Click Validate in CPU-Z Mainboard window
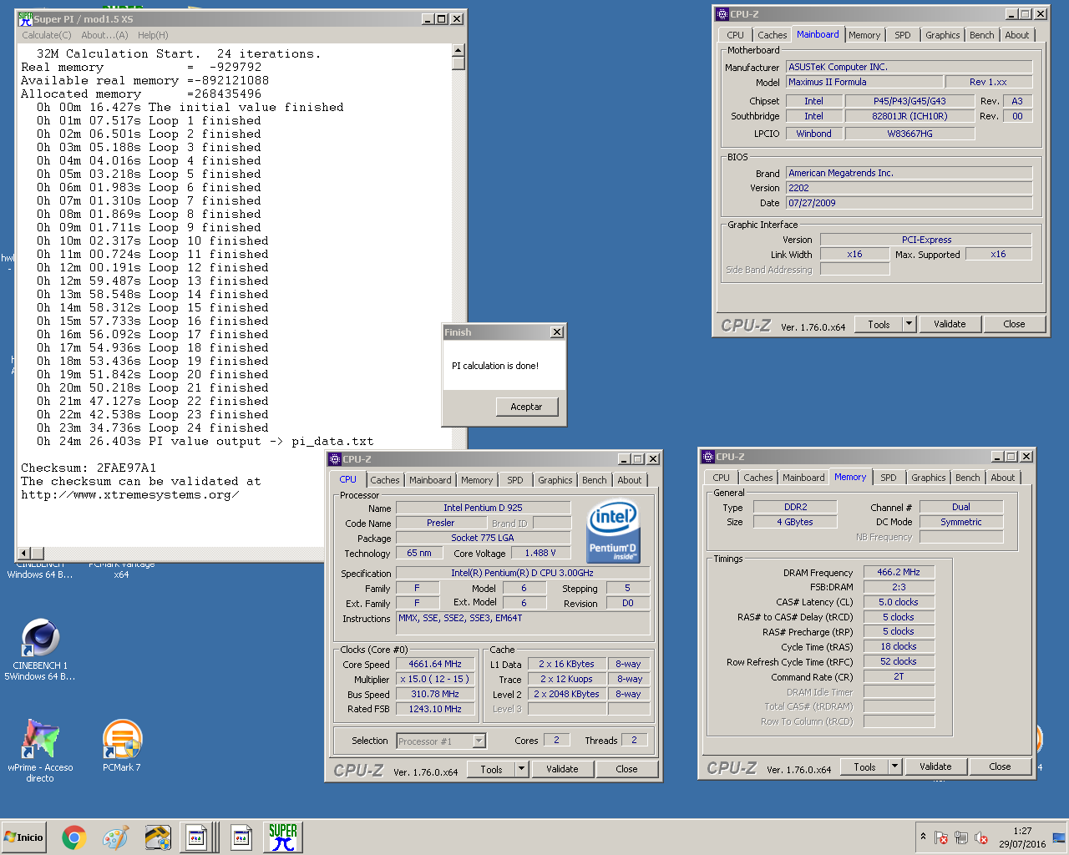1069x855 pixels. coord(950,324)
